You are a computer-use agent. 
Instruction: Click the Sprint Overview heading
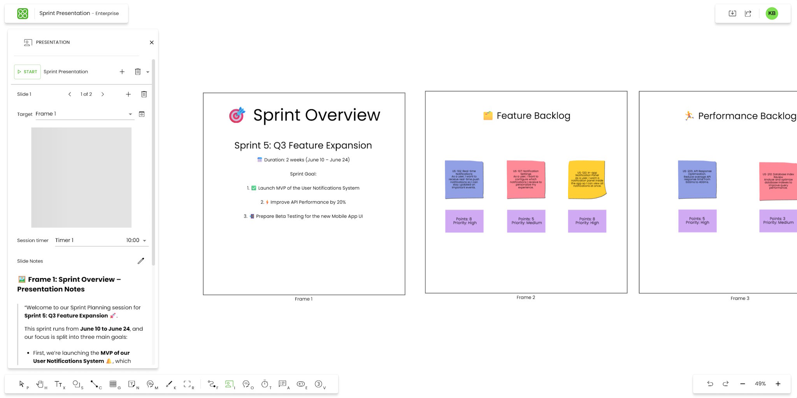316,115
